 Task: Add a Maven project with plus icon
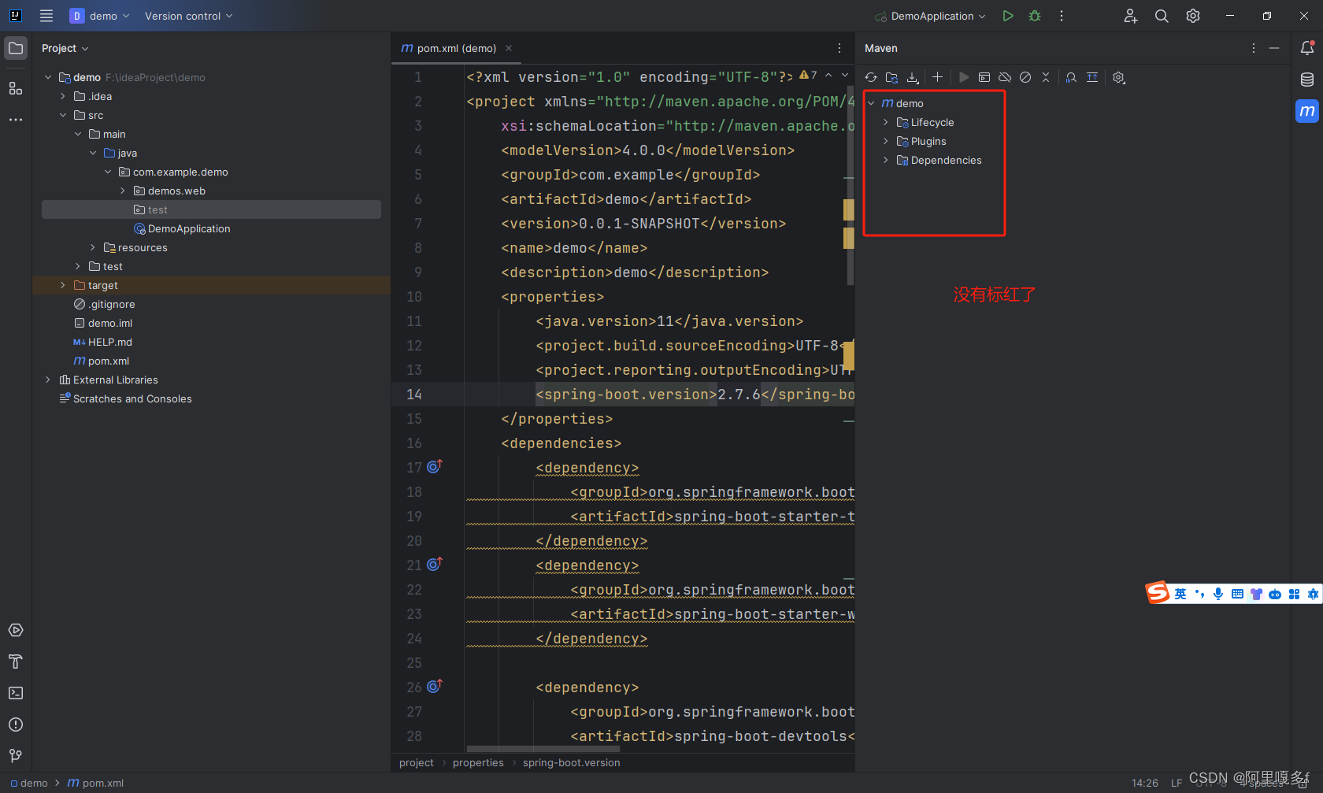coord(937,77)
